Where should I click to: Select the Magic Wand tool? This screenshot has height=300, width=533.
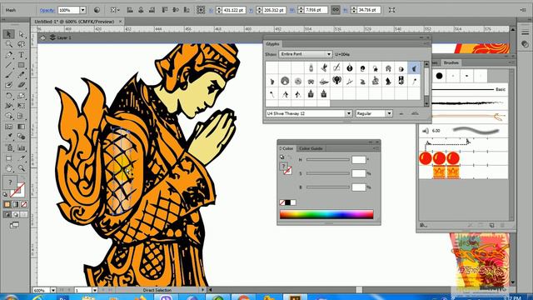click(9, 44)
